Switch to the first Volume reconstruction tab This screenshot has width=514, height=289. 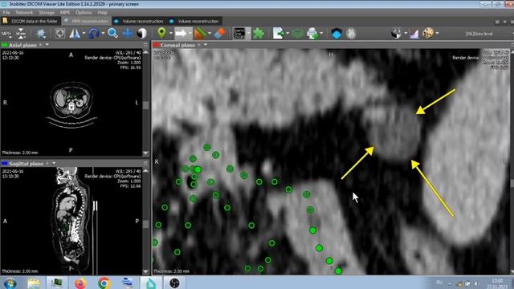139,21
